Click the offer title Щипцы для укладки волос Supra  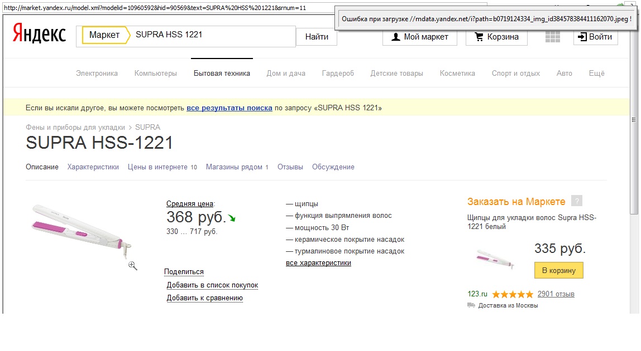pos(532,222)
